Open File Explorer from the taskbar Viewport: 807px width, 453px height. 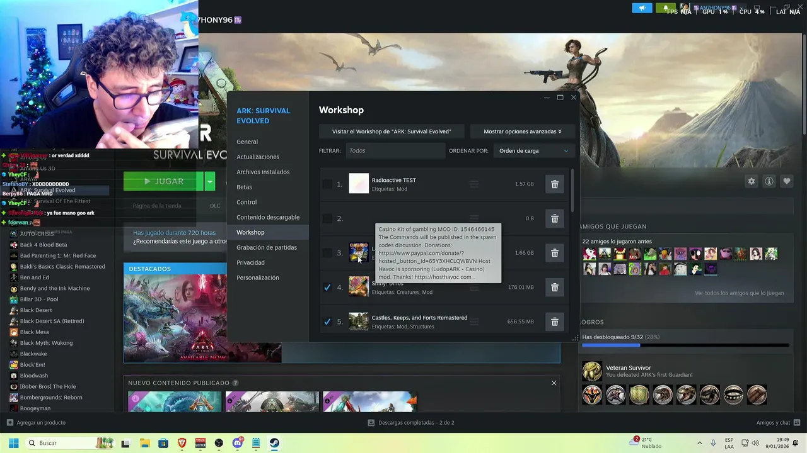click(x=144, y=443)
